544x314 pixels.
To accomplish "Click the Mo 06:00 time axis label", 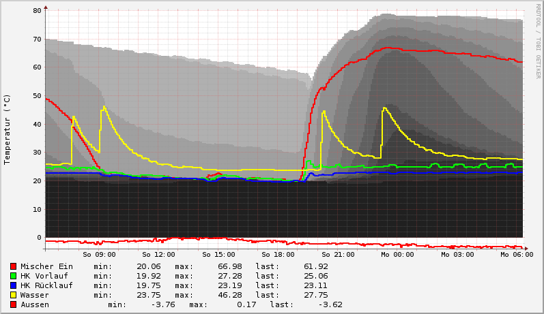I will 517,254.
